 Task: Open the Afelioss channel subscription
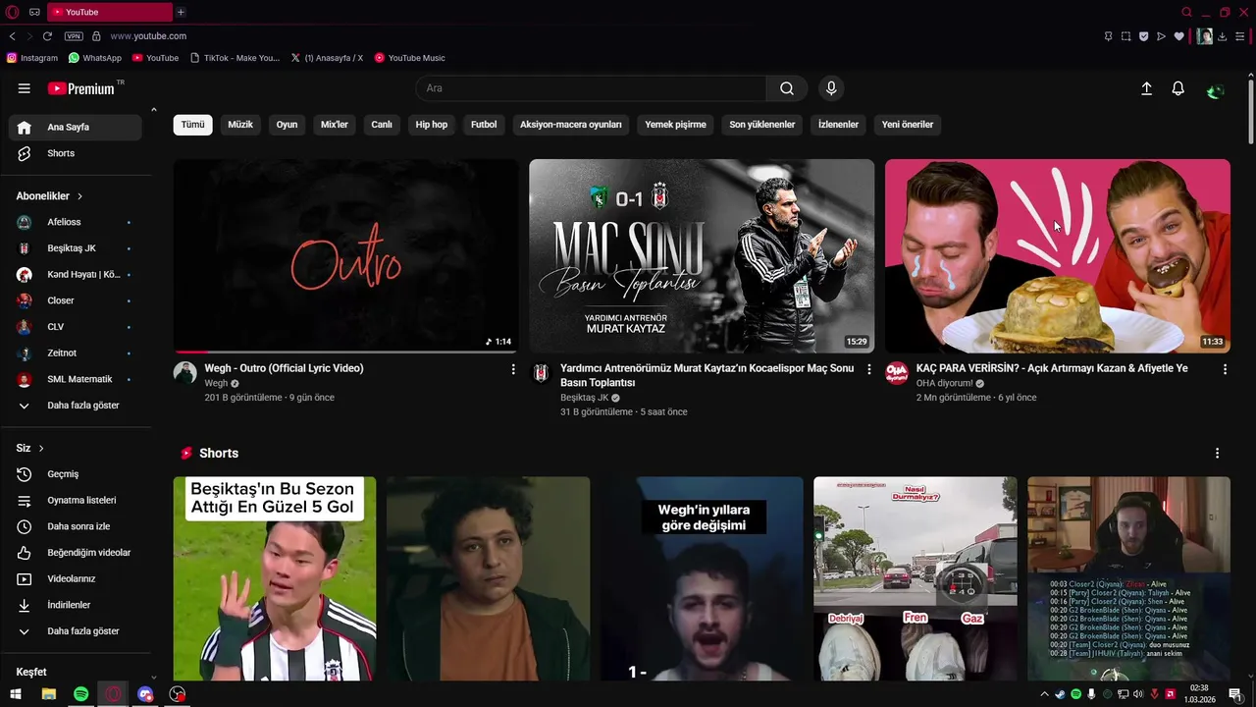click(76, 222)
